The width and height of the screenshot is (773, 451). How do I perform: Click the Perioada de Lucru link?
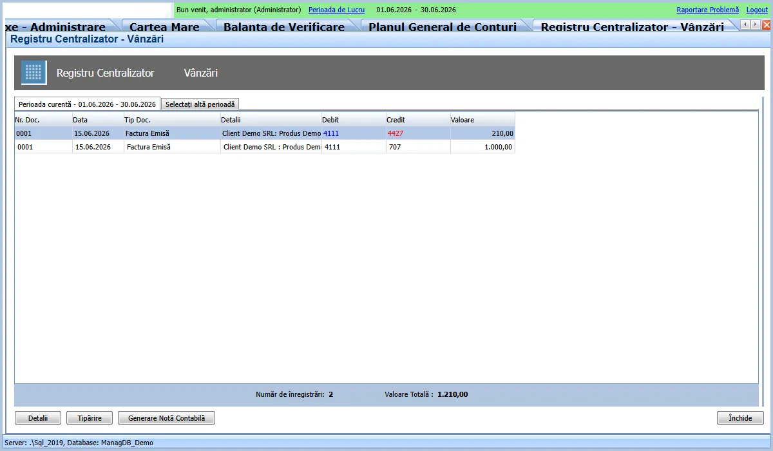pos(336,10)
